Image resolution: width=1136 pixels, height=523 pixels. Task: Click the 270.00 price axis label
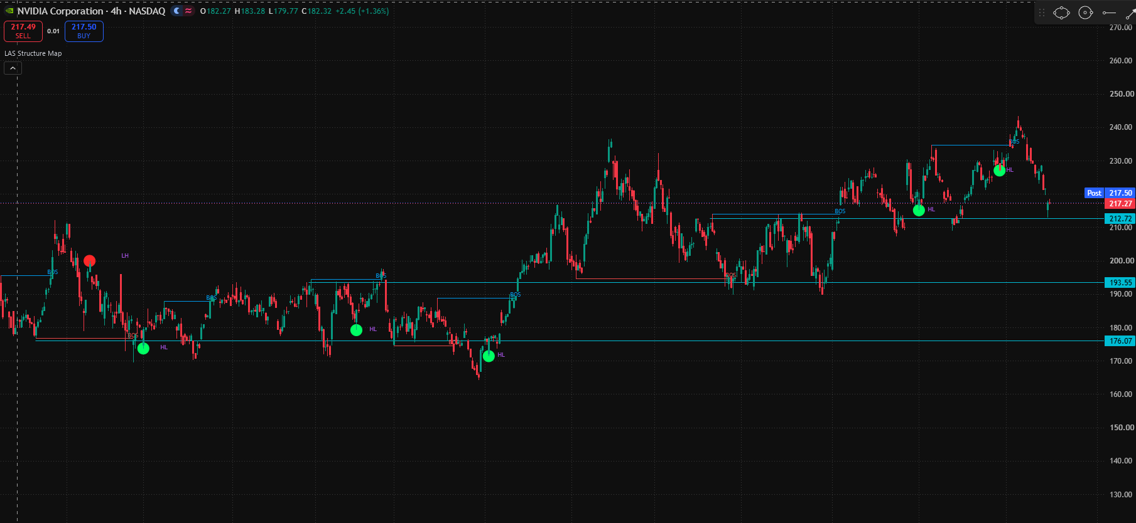tap(1121, 28)
